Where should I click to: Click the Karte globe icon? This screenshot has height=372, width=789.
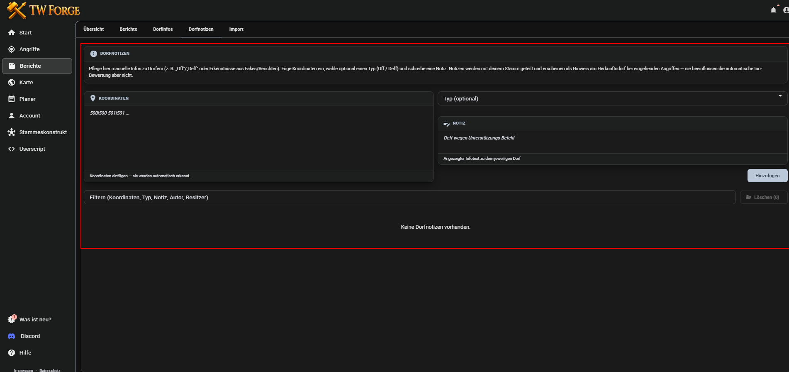[12, 82]
